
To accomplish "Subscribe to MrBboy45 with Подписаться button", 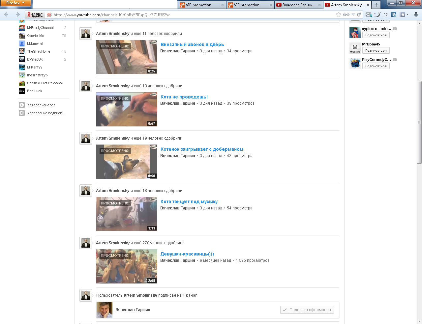I will [376, 51].
